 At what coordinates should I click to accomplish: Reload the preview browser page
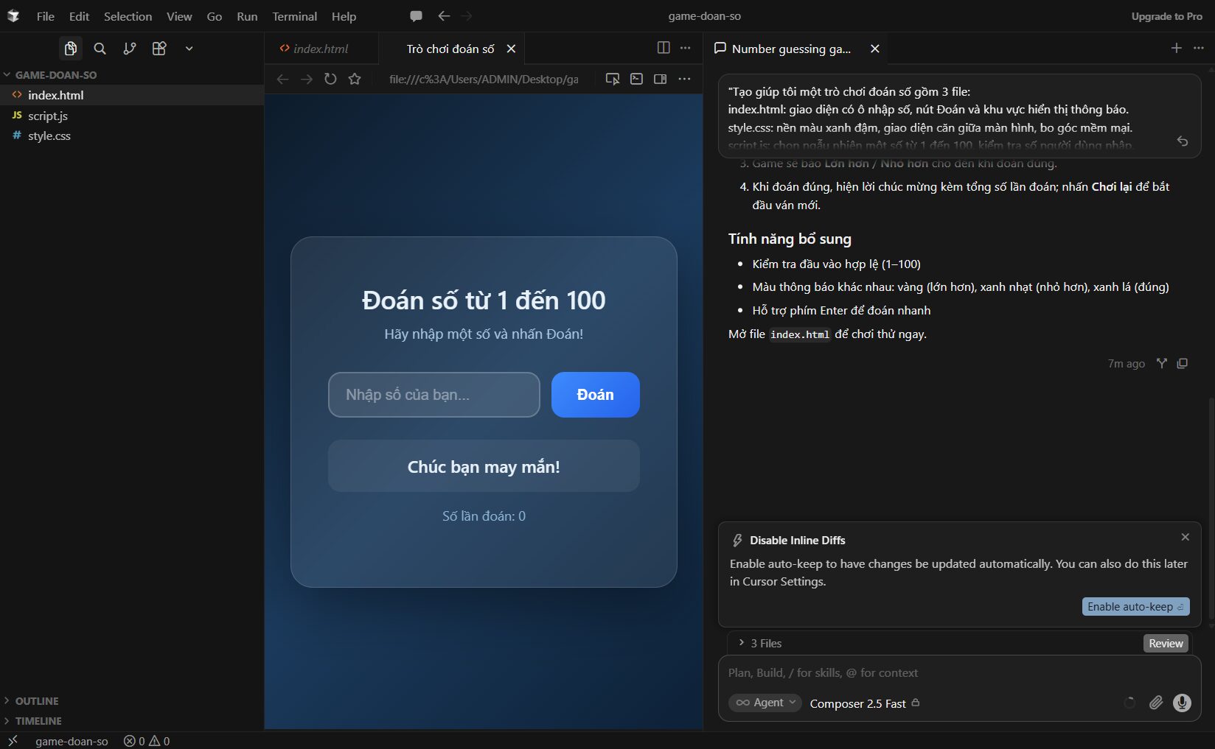tap(330, 79)
